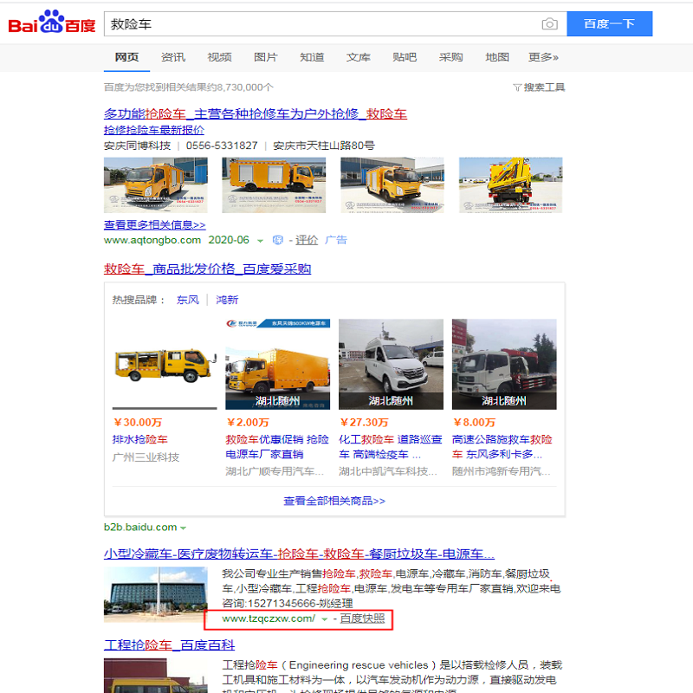Open building thumbnail of tzqczxw result
Viewport: 693px width, 693px height.
click(x=156, y=595)
